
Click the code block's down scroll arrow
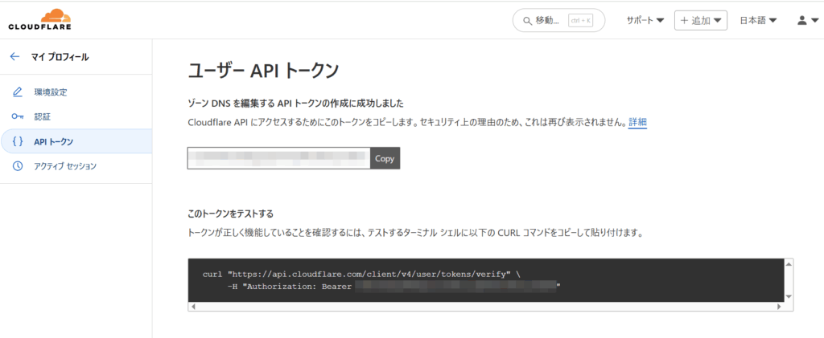point(788,296)
